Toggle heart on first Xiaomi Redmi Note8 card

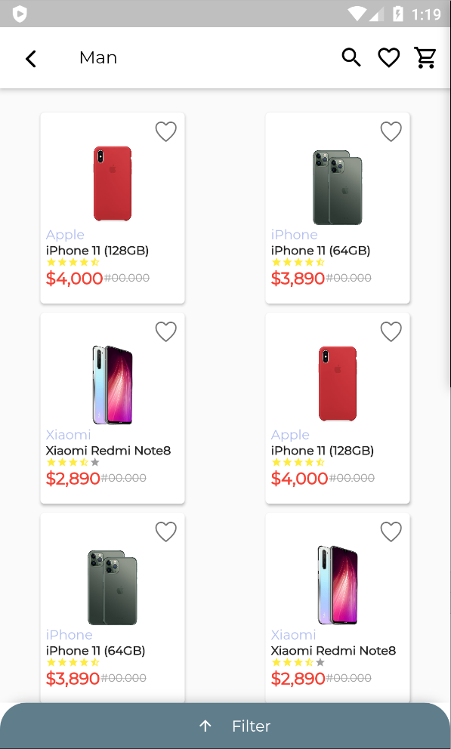pyautogui.click(x=165, y=331)
